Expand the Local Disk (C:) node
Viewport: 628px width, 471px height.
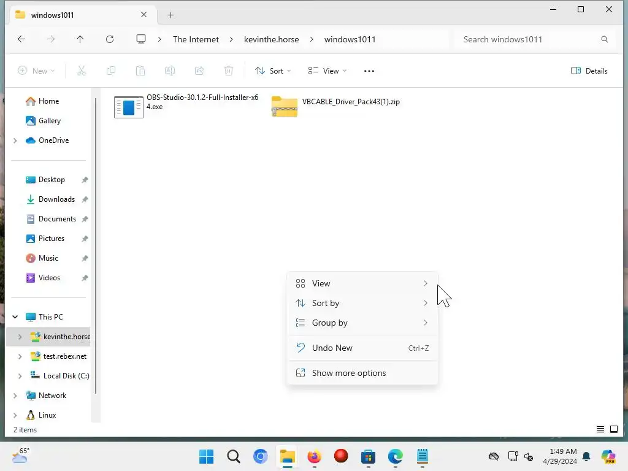point(20,376)
